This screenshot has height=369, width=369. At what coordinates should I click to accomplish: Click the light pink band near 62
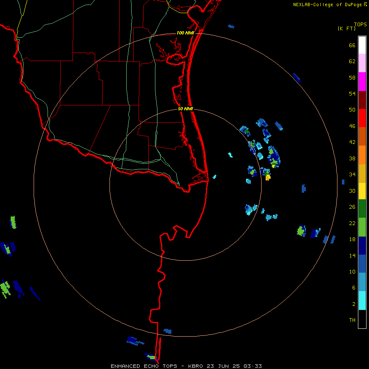point(362,63)
